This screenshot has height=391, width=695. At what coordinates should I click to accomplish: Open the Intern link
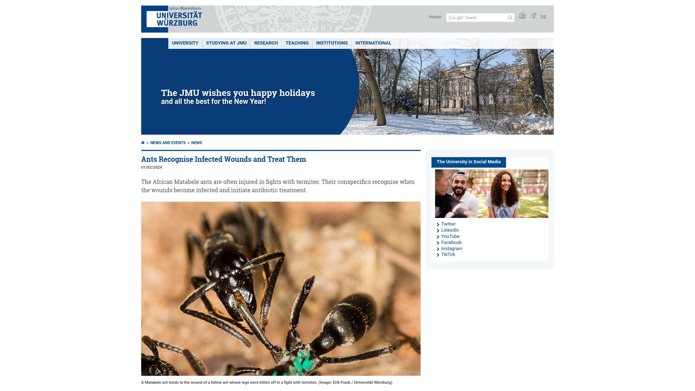[x=435, y=17]
